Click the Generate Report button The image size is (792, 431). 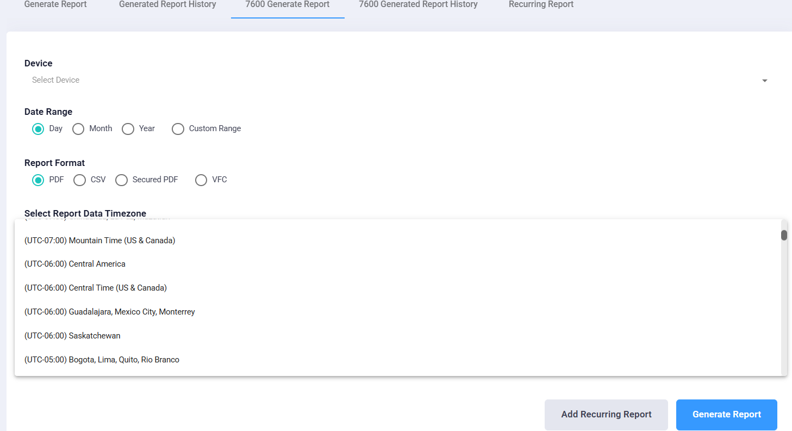[726, 415]
